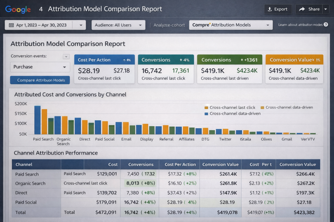The width and height of the screenshot is (334, 222).
Task: Select the Conversions metric card
Action: [x=166, y=69]
